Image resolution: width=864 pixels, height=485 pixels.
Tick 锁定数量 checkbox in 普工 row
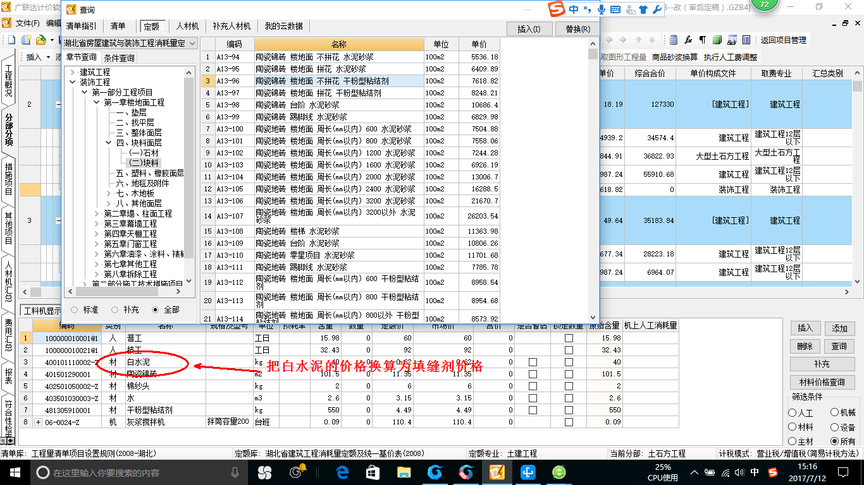point(569,338)
